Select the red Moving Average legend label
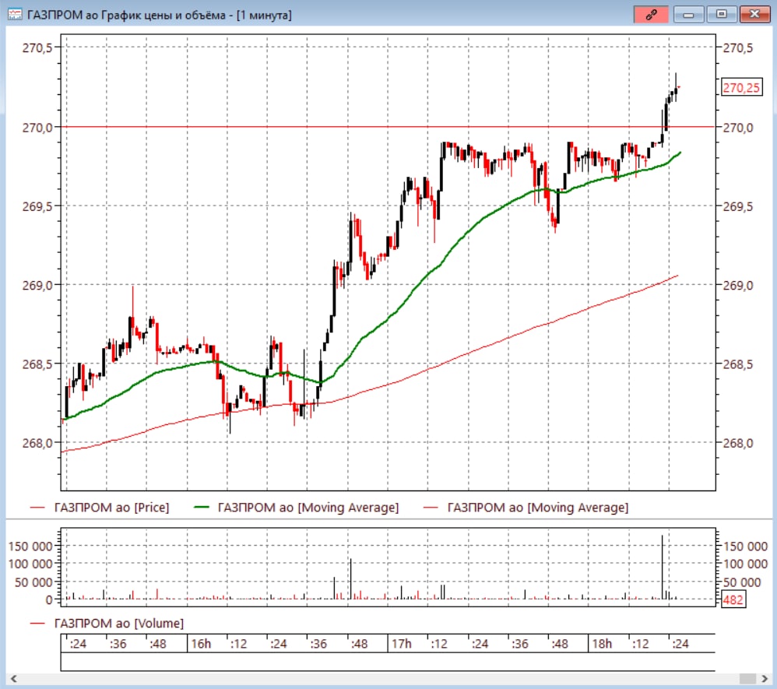 [538, 508]
